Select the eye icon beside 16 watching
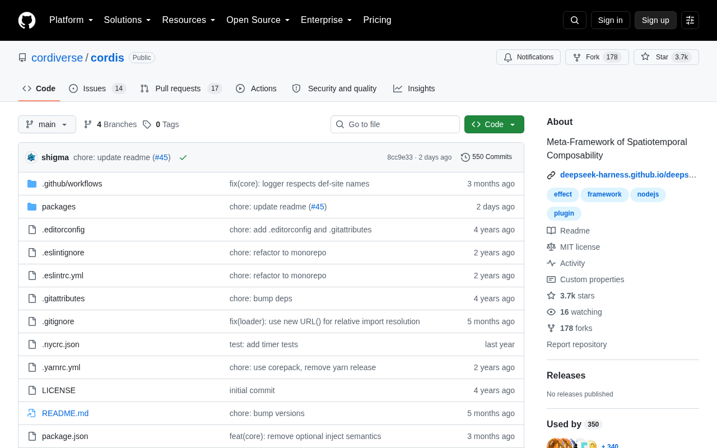The image size is (717, 448). pyautogui.click(x=551, y=312)
